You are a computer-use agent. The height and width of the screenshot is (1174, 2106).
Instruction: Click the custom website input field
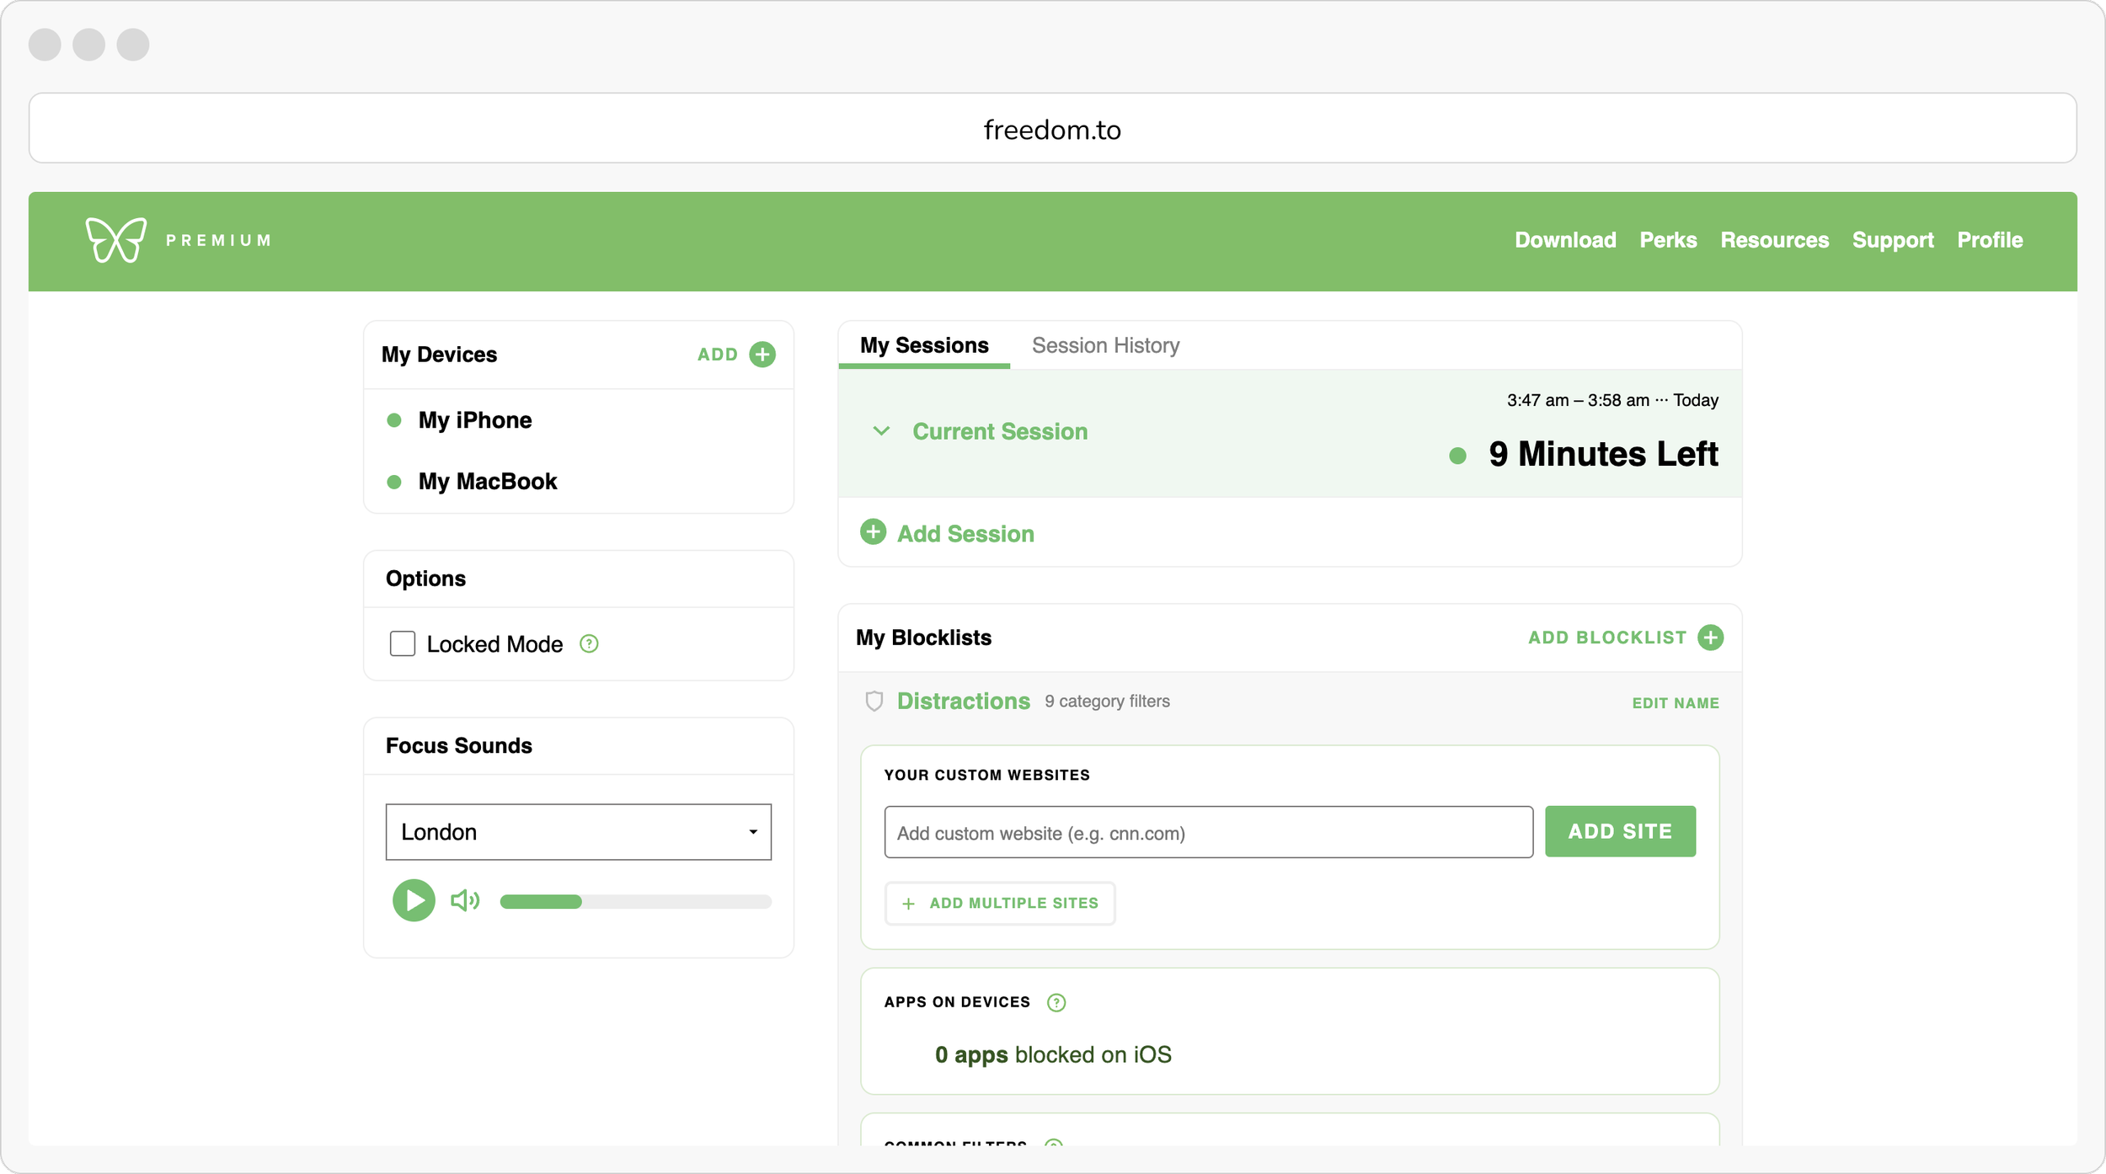[x=1208, y=832]
